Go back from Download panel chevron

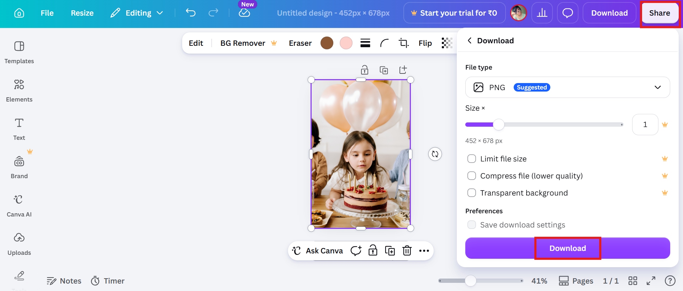coord(470,40)
